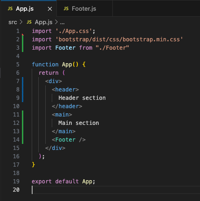Click the JS icon in the breadcrumb
The image size is (200, 201).
coord(29,22)
